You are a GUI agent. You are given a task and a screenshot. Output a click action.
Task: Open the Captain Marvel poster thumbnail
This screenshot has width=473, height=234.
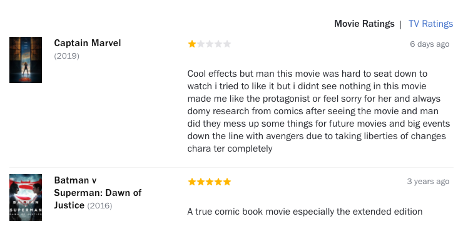coord(26,60)
